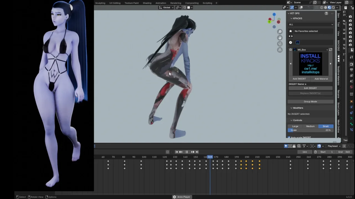Select the Large scale option
This screenshot has width=355, height=199.
click(295, 126)
